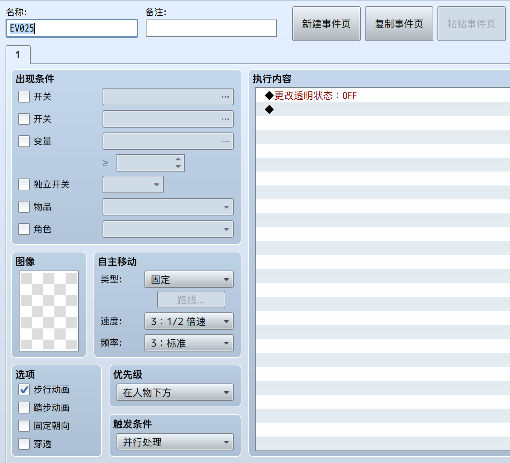Enable the 独立开关 checkbox
Viewport: 510px width, 463px height.
(x=24, y=184)
